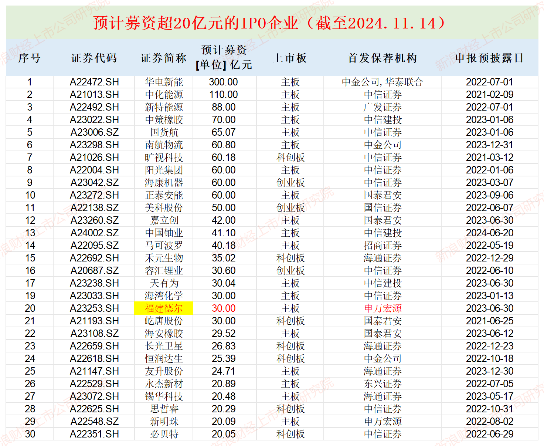Click the 首发保荐机构 column header

point(382,58)
